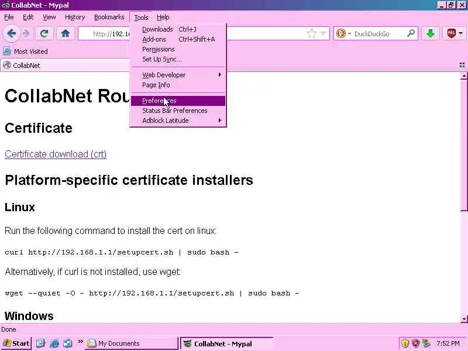Click the wget --quiet command text
This screenshot has width=468, height=351.
[x=152, y=293]
